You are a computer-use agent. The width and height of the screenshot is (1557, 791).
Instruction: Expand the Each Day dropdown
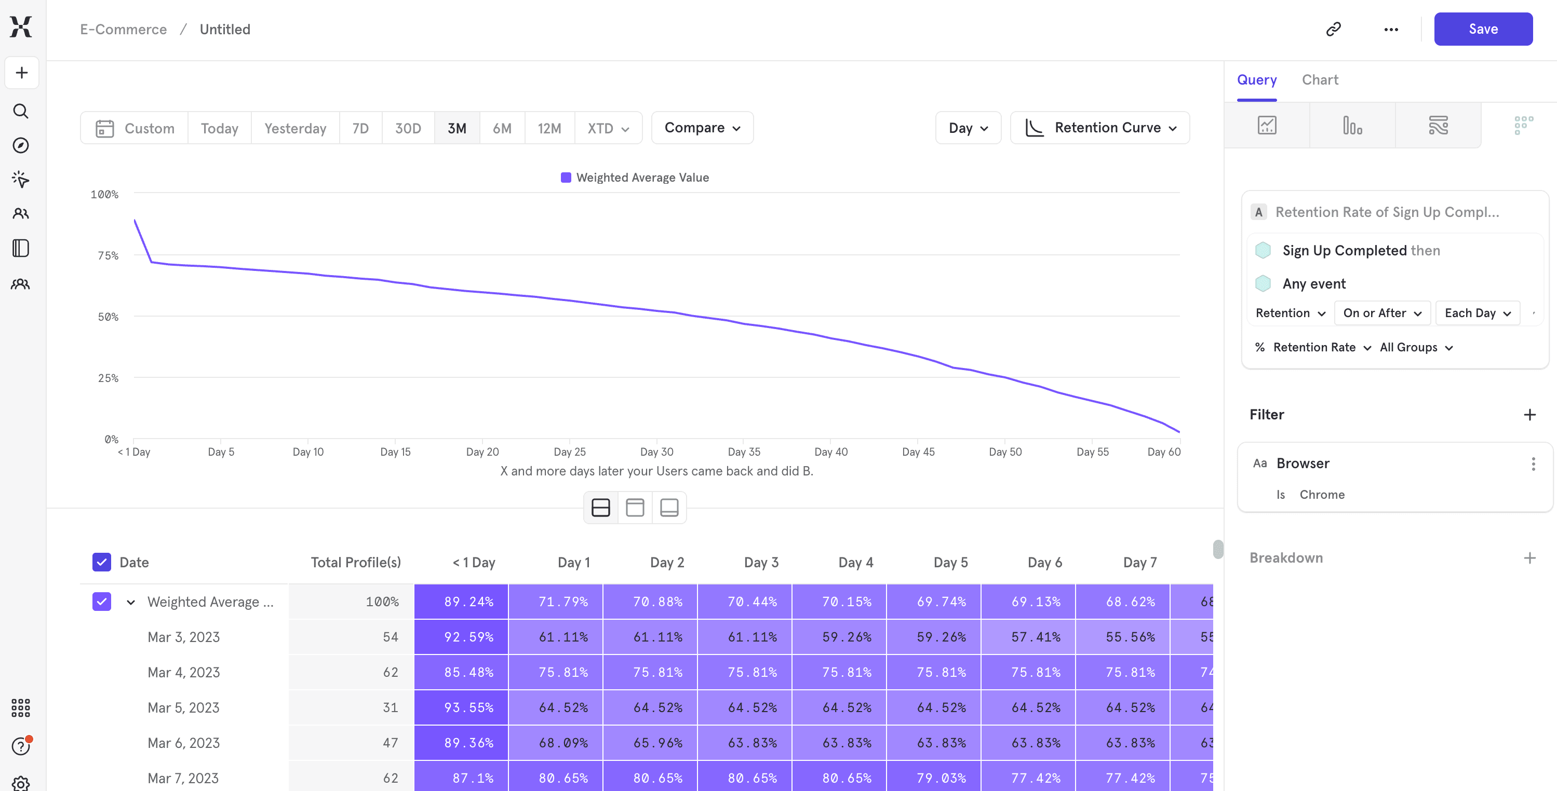[1477, 313]
